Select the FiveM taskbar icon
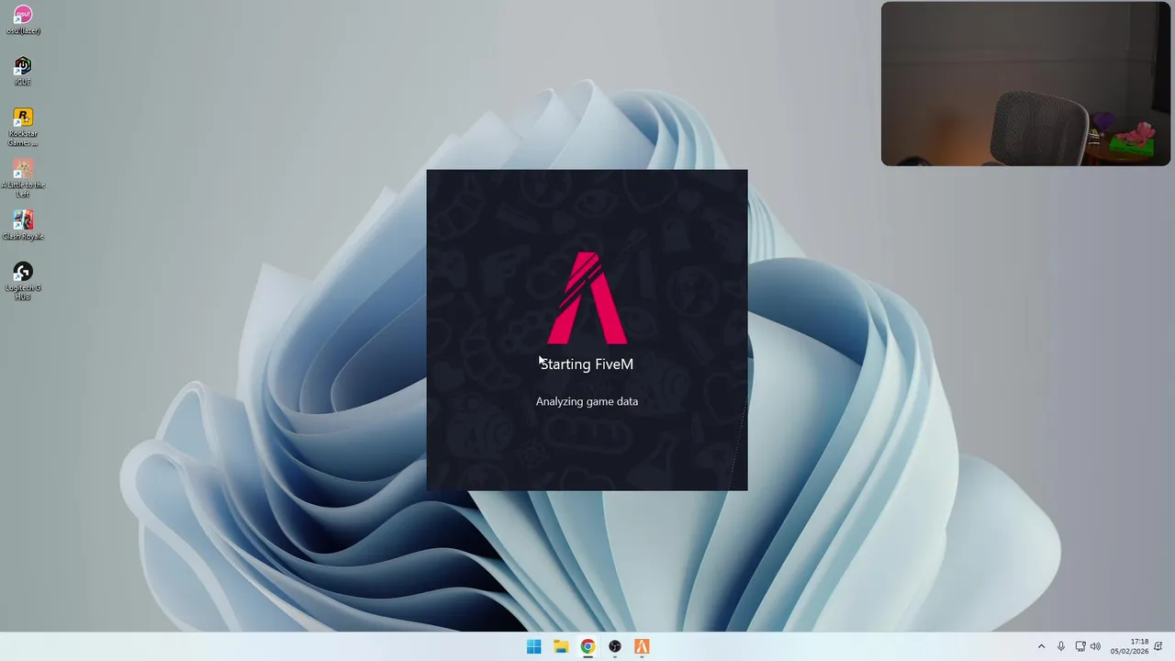1175x661 pixels. coord(642,646)
